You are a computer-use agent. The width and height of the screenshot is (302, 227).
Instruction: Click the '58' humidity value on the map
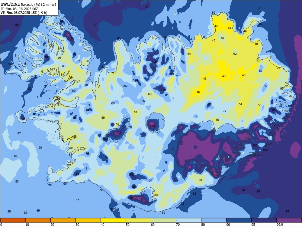click(135, 112)
